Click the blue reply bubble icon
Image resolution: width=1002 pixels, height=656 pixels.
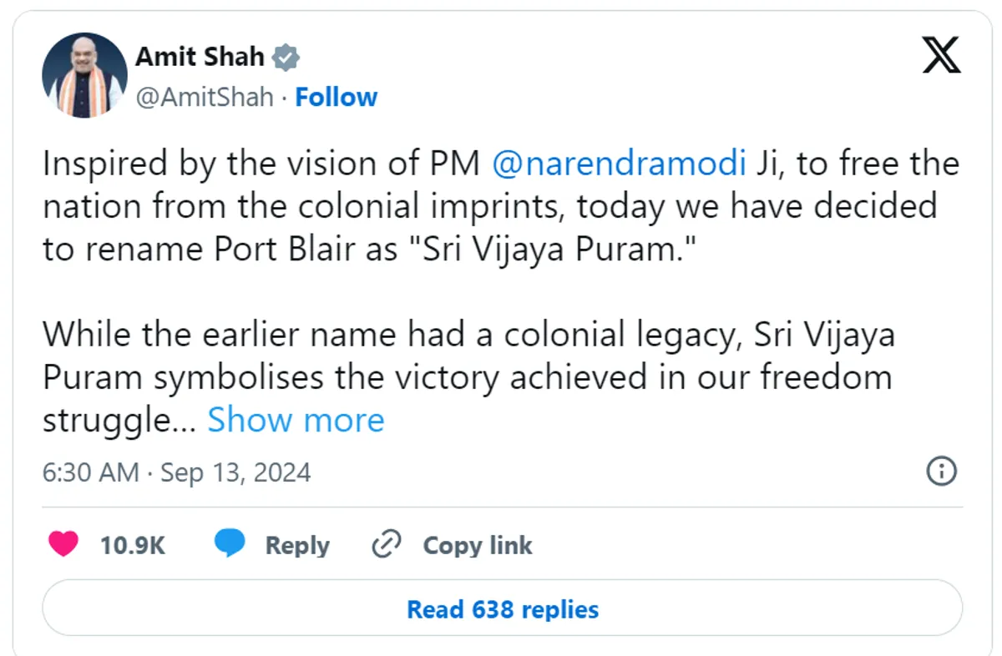(x=230, y=544)
